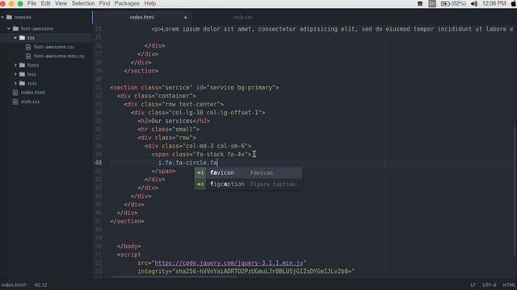
Task: Click the 12:06 PM clock
Action: tap(494, 3)
